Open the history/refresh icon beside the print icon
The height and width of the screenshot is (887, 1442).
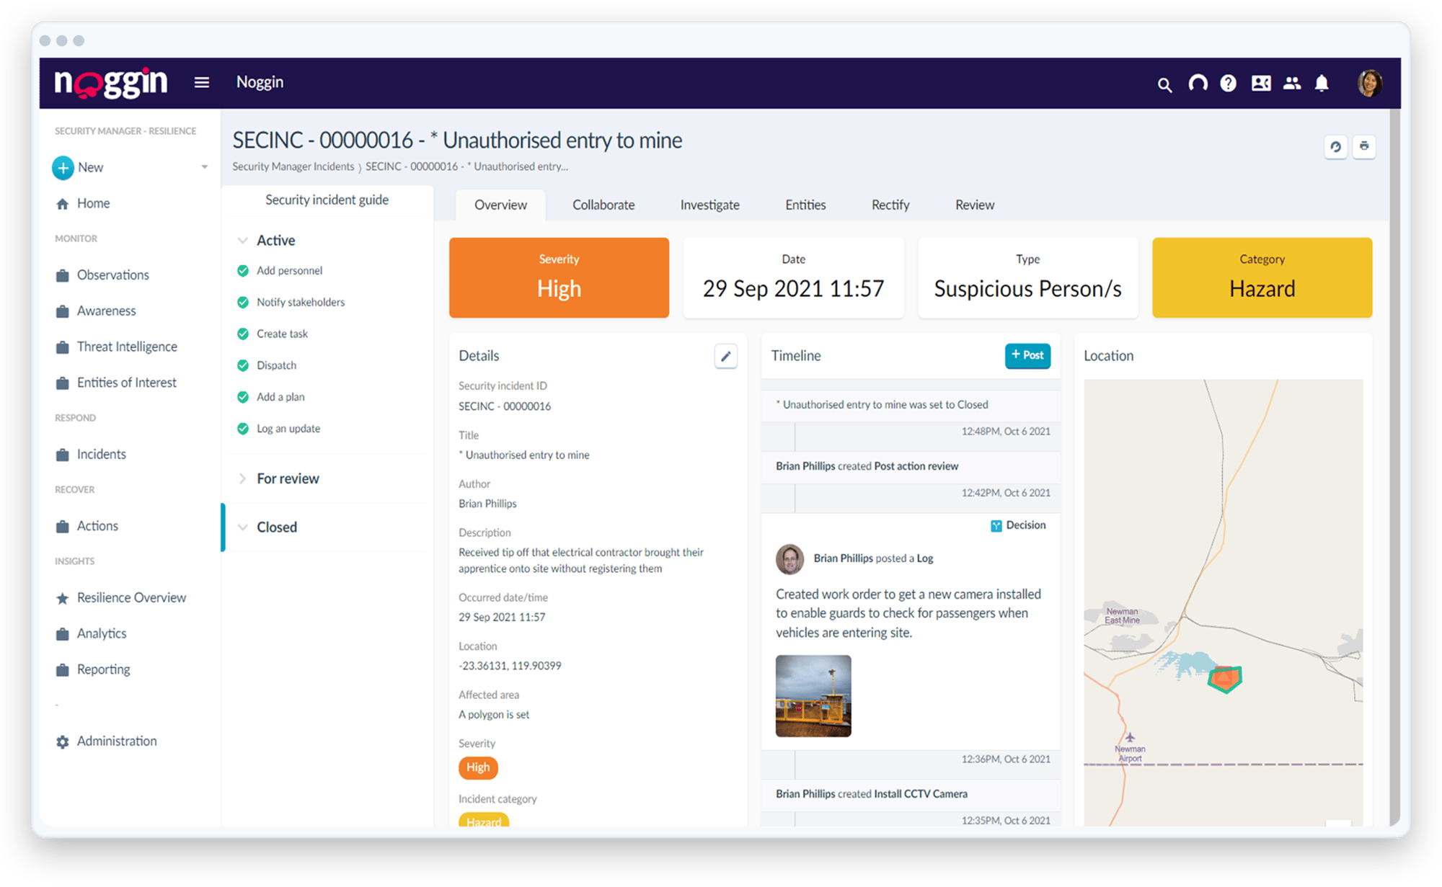(x=1335, y=146)
